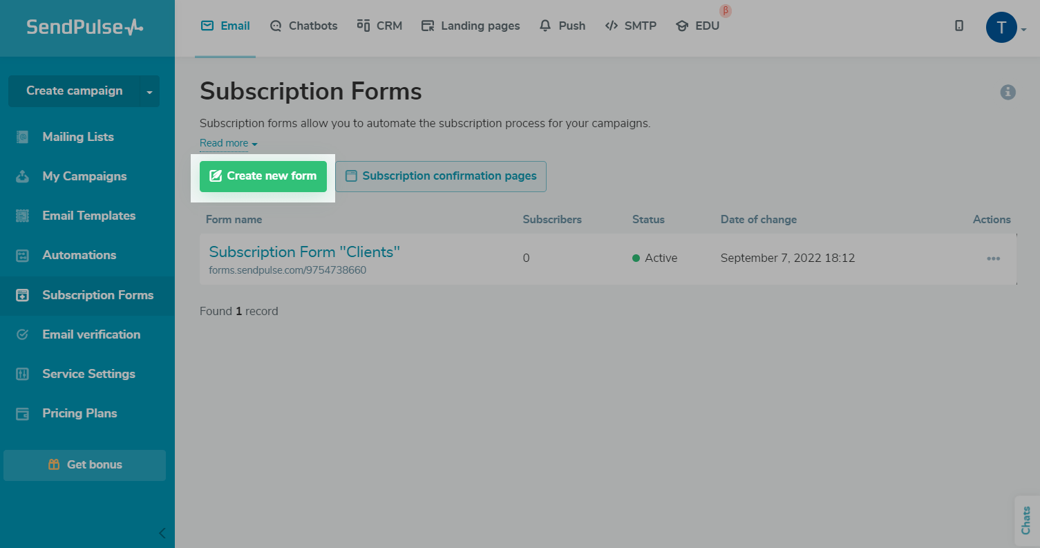Open Mailing Lists in the sidebar
This screenshot has height=548, width=1040.
point(78,137)
